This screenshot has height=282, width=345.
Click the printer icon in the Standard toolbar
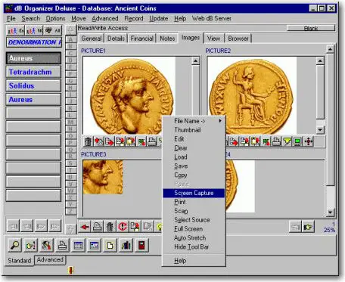click(x=62, y=245)
